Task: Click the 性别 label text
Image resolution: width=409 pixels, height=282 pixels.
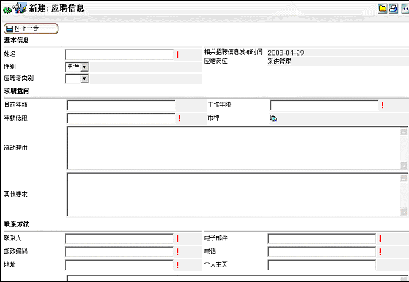Action: coord(9,66)
